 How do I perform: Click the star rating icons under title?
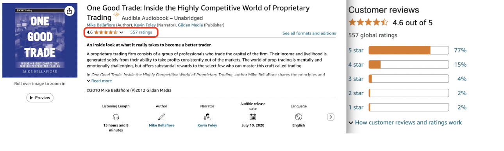tap(105, 32)
